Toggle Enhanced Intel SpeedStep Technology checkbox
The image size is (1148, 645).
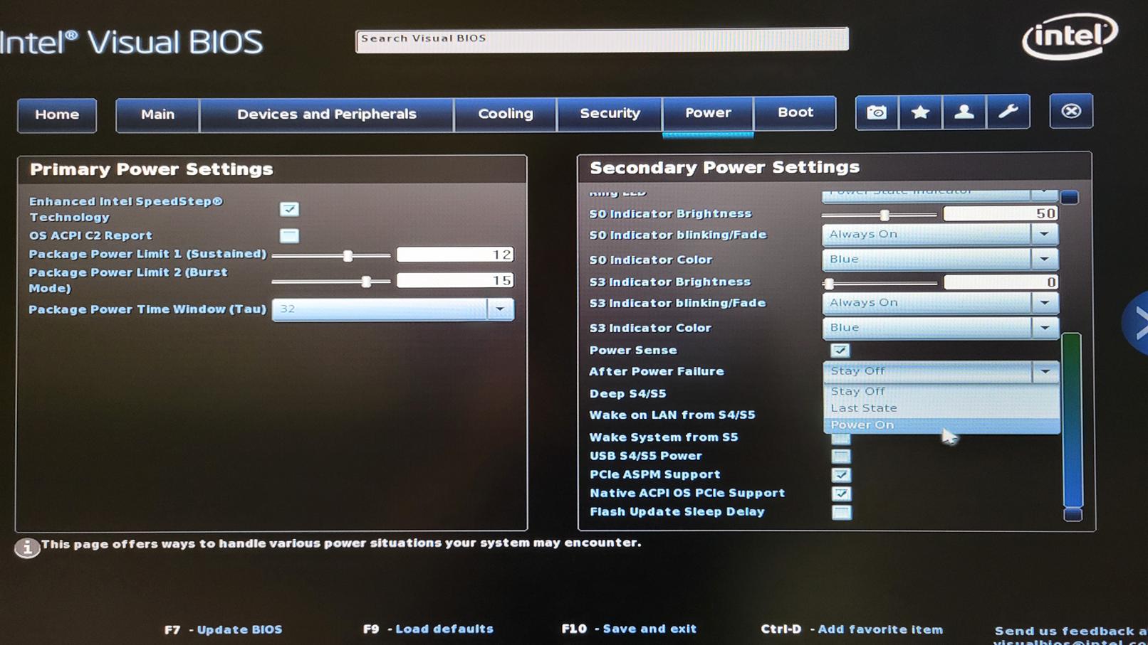pos(289,209)
